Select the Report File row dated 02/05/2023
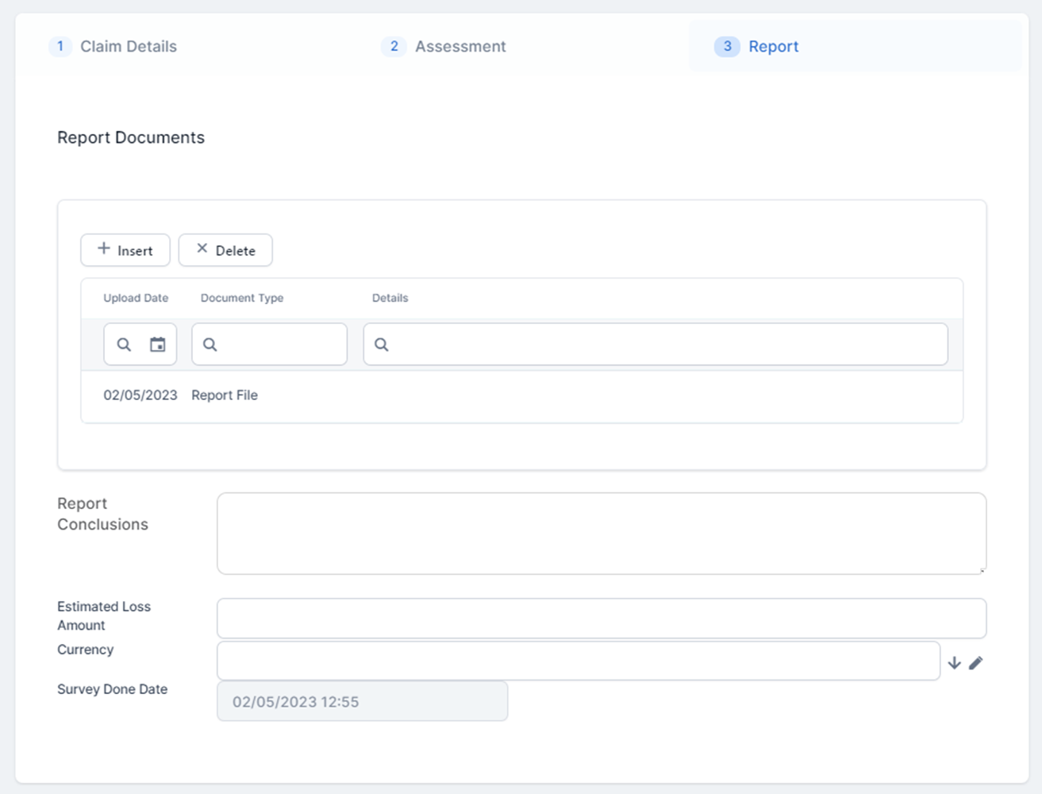The height and width of the screenshot is (794, 1042). [x=224, y=395]
